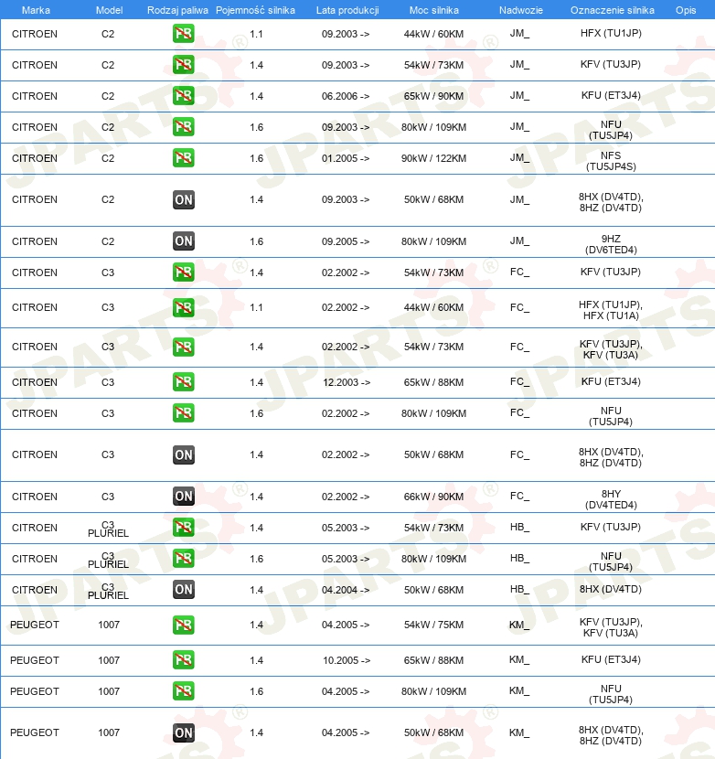This screenshot has width=715, height=759.
Task: Click ON diesel icon in Peugeot 1007 row
Action: pos(184,732)
